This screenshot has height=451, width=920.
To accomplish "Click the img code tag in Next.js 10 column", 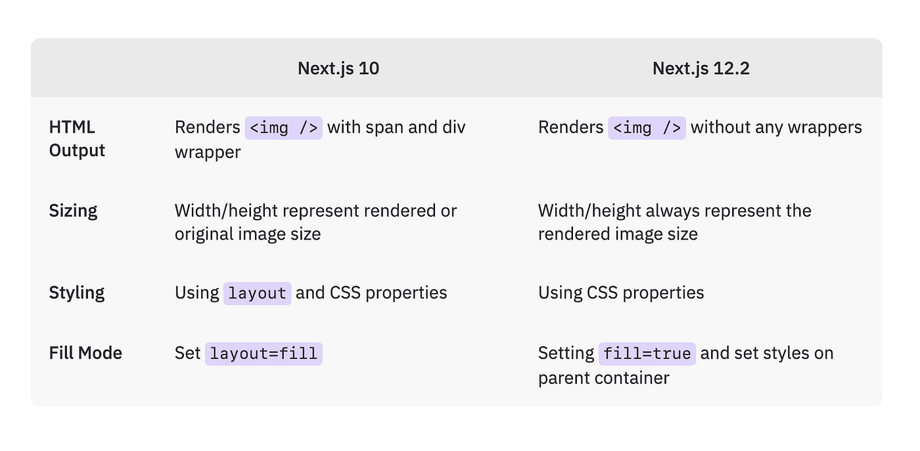I will tap(284, 127).
